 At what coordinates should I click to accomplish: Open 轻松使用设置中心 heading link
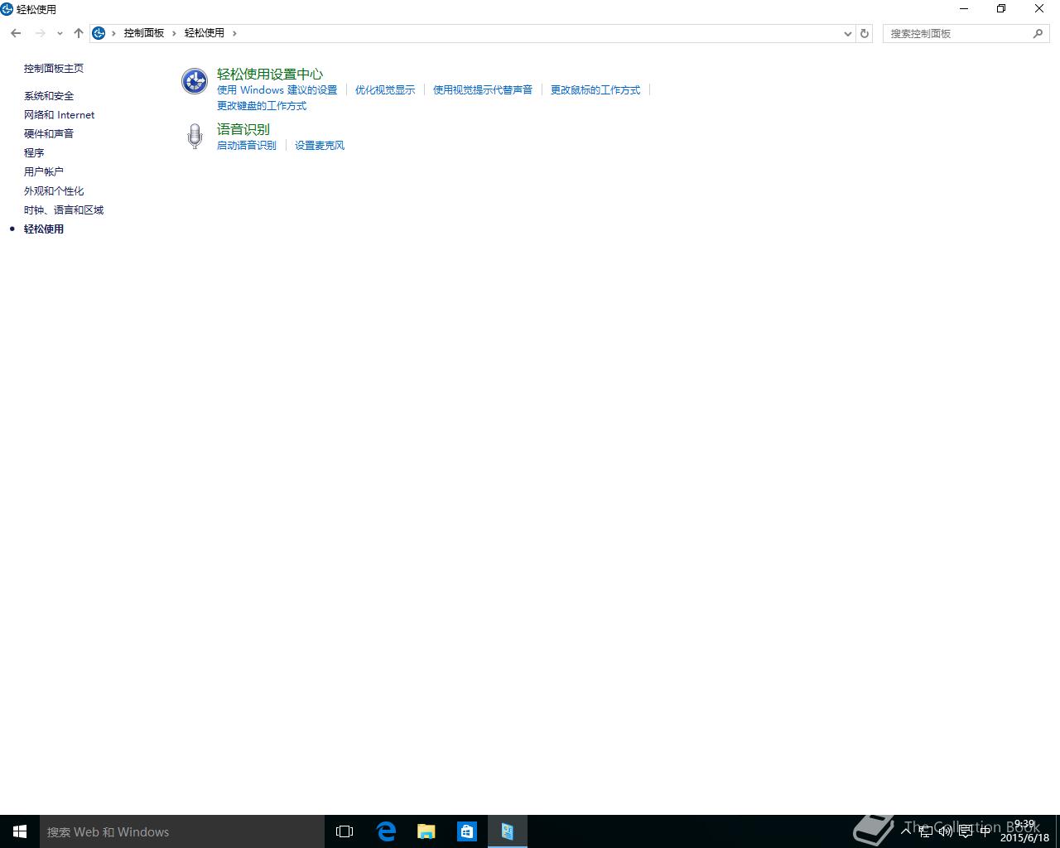coord(270,75)
